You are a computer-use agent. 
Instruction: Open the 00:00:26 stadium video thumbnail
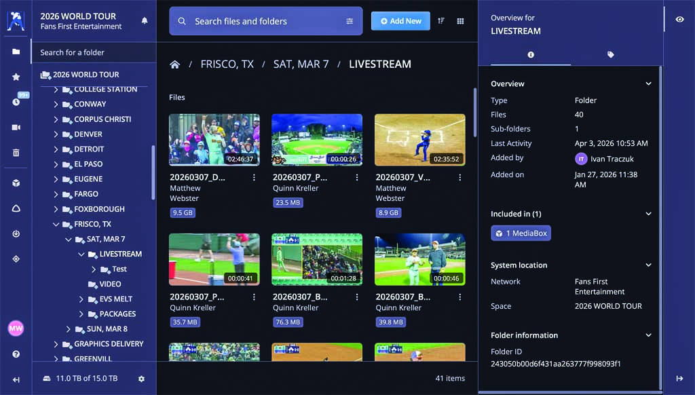(x=317, y=140)
